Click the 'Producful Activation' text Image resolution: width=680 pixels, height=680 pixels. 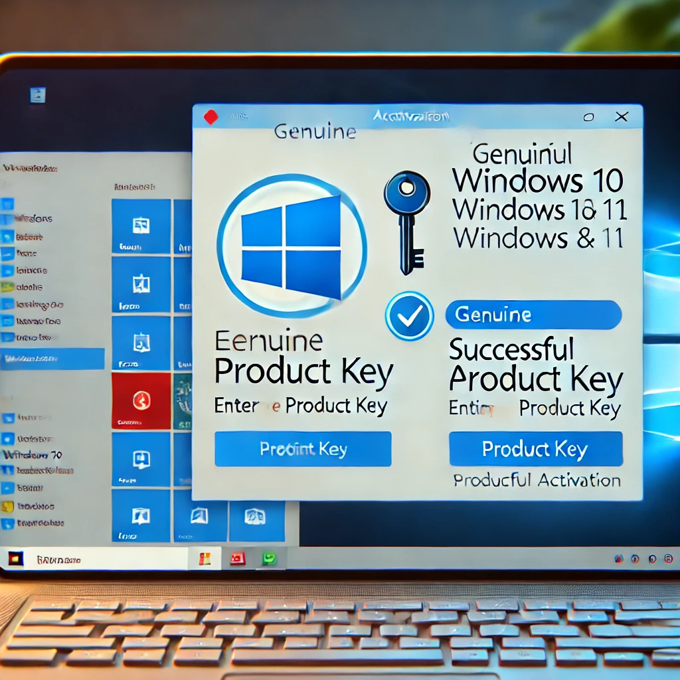537,481
